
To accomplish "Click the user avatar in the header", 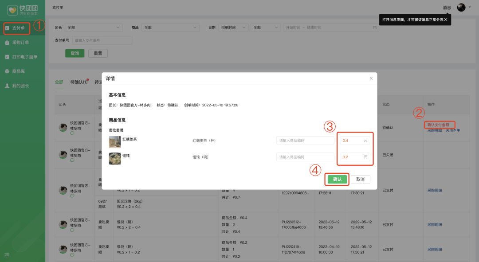I will coord(461,8).
